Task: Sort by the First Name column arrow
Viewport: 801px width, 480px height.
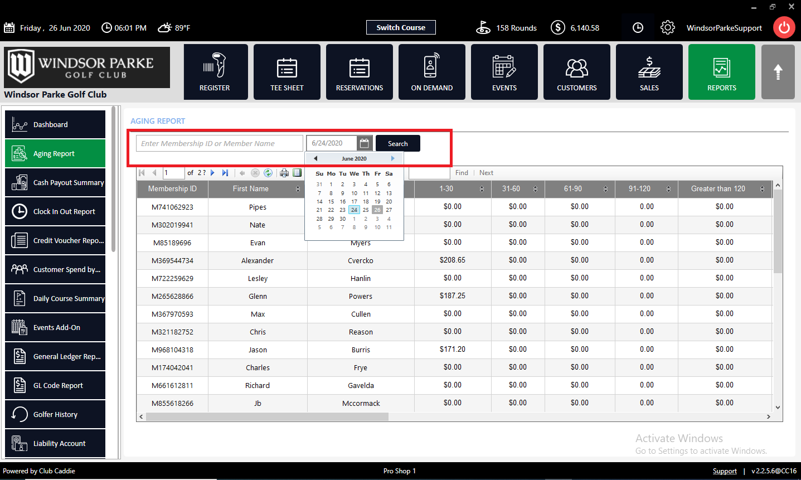Action: coord(298,190)
